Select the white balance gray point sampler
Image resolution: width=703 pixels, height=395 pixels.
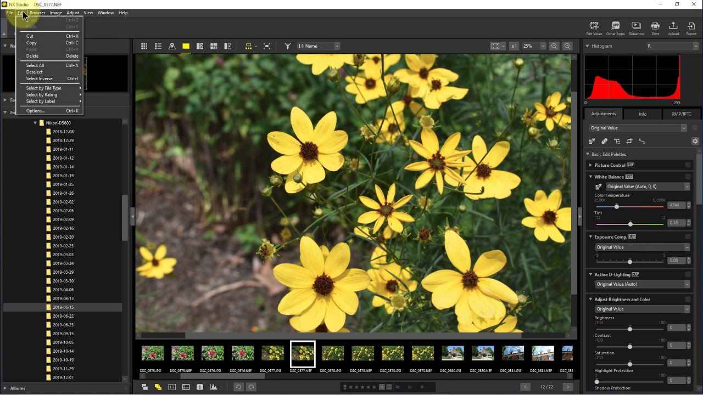point(592,142)
